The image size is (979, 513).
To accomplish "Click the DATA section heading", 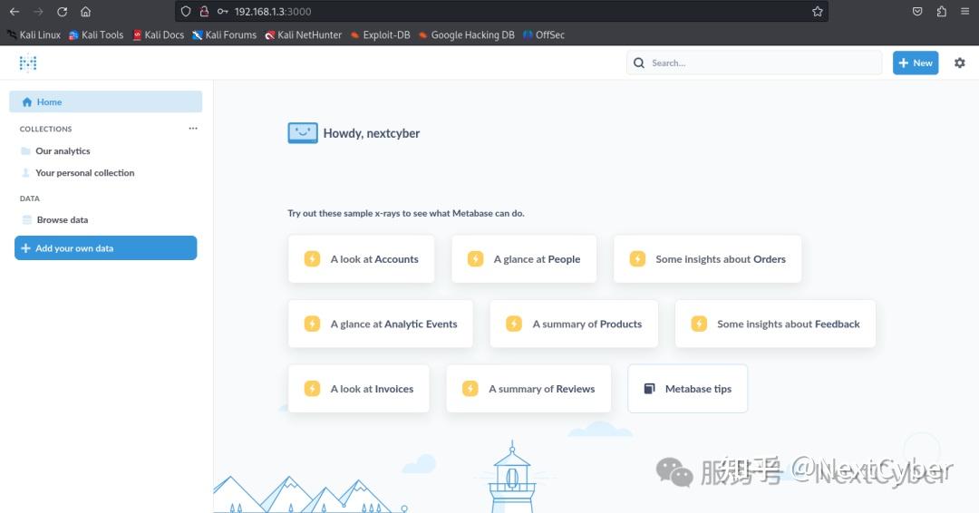I will coord(29,198).
